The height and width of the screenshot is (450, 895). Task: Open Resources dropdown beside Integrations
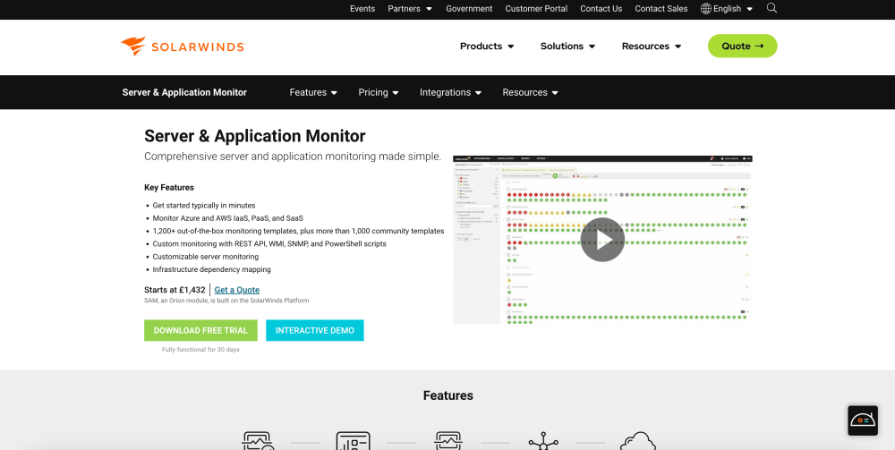point(530,92)
